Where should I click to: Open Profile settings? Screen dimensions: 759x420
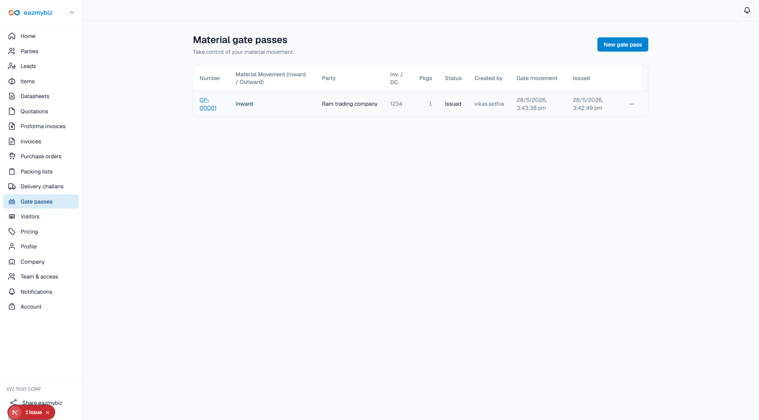tap(41, 247)
